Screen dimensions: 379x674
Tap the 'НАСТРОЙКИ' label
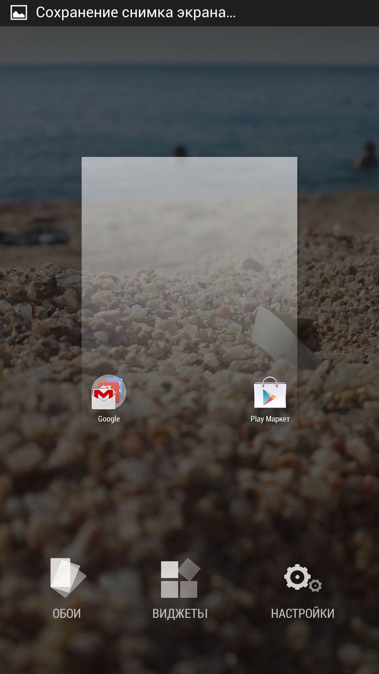pyautogui.click(x=302, y=613)
